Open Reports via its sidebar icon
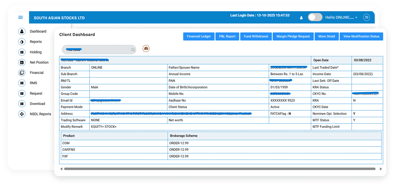This screenshot has height=186, width=394. pyautogui.click(x=22, y=42)
